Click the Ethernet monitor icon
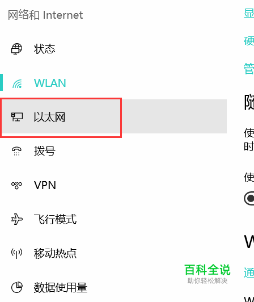 click(17, 117)
